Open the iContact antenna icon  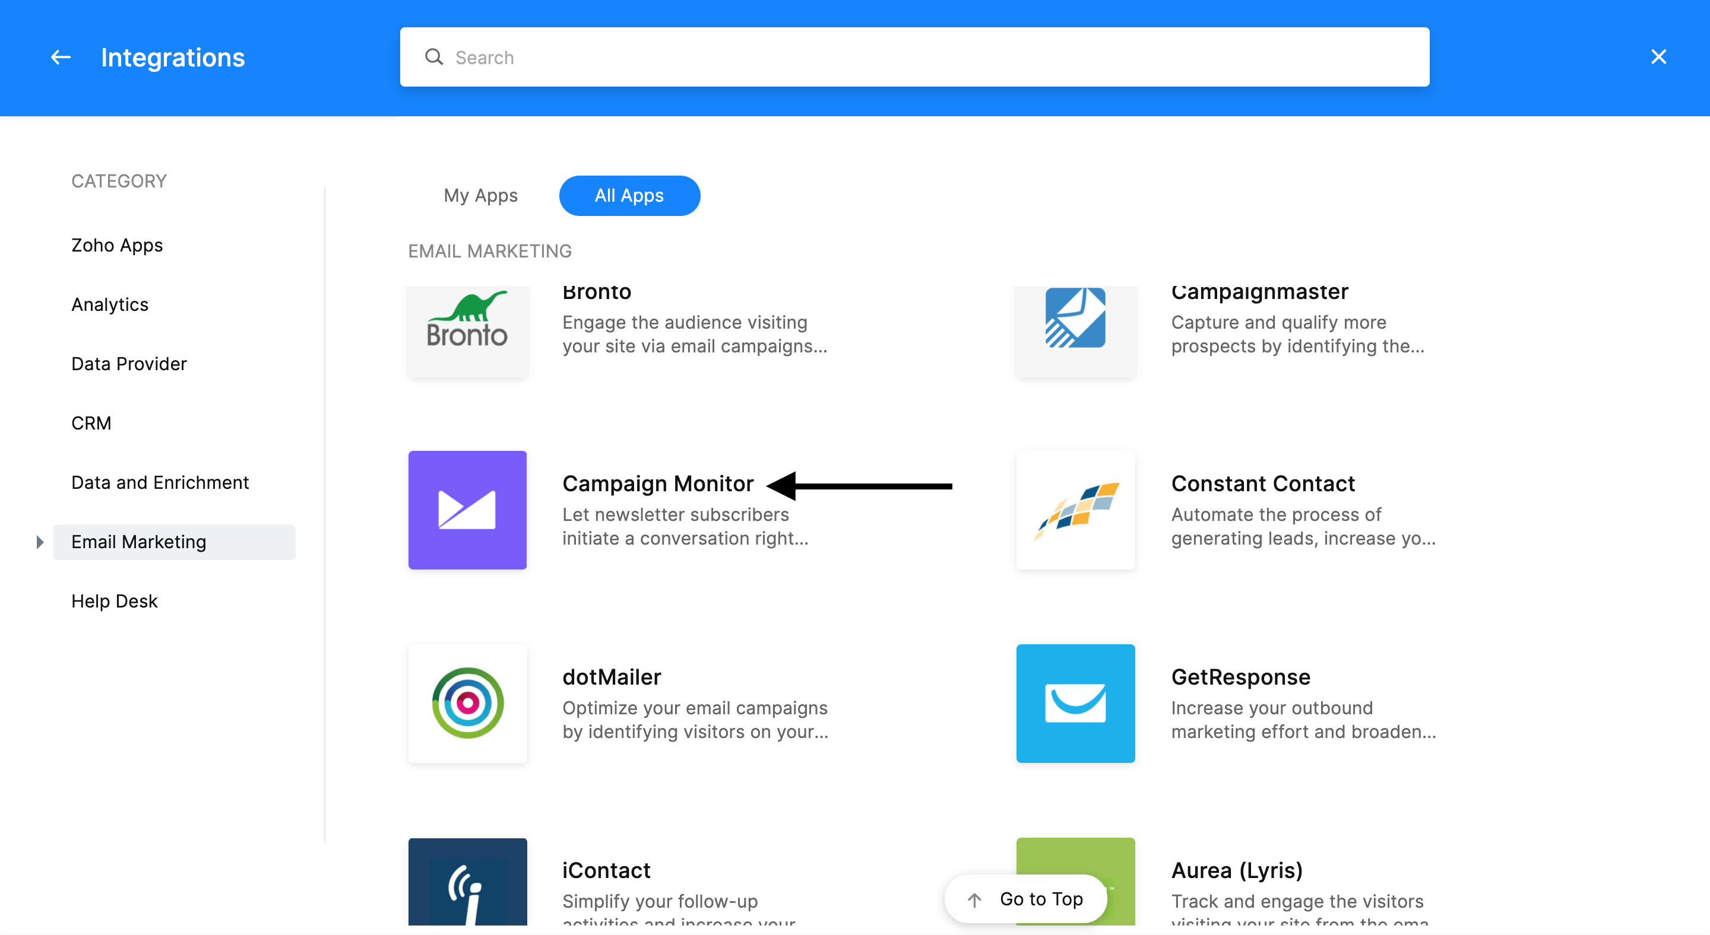(467, 882)
